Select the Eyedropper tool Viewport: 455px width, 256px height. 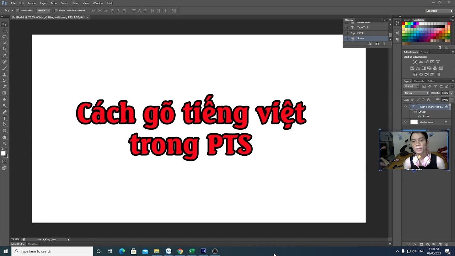click(4, 55)
